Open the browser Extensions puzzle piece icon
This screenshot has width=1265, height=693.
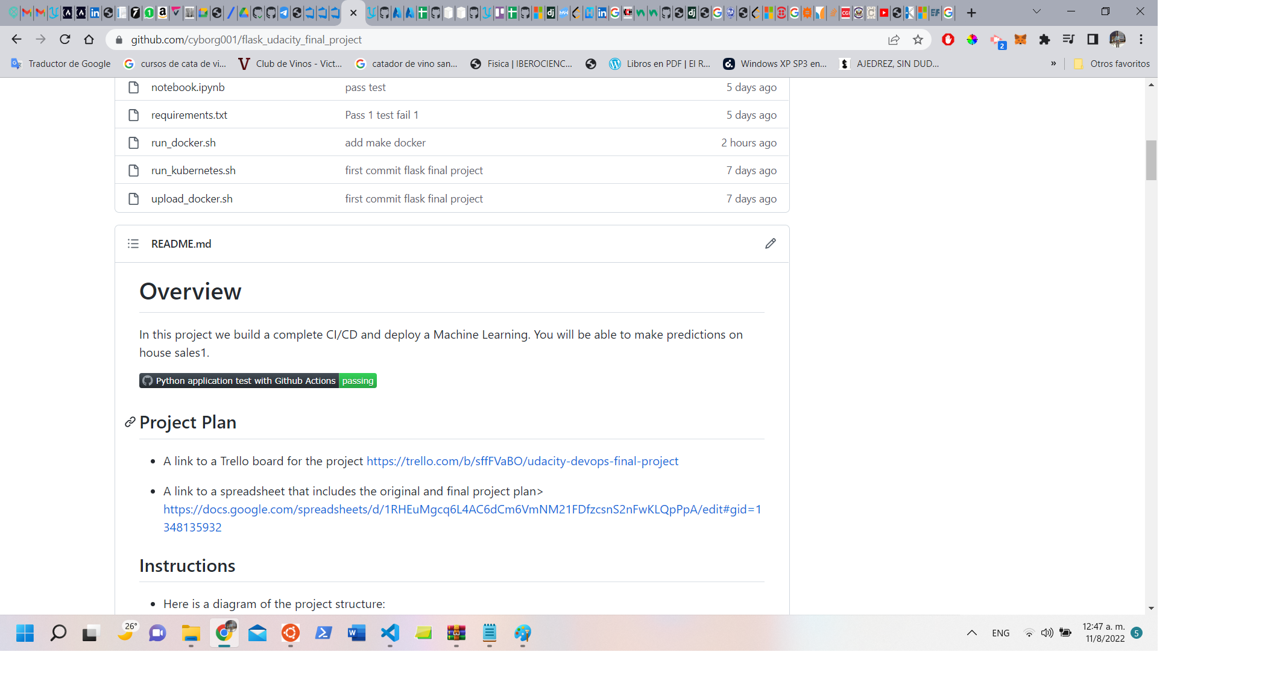[x=1045, y=39]
